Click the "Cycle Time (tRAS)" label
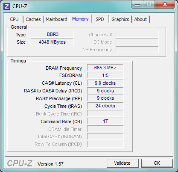Image resolution: width=178 pixels, height=172 pixels. (x=63, y=106)
